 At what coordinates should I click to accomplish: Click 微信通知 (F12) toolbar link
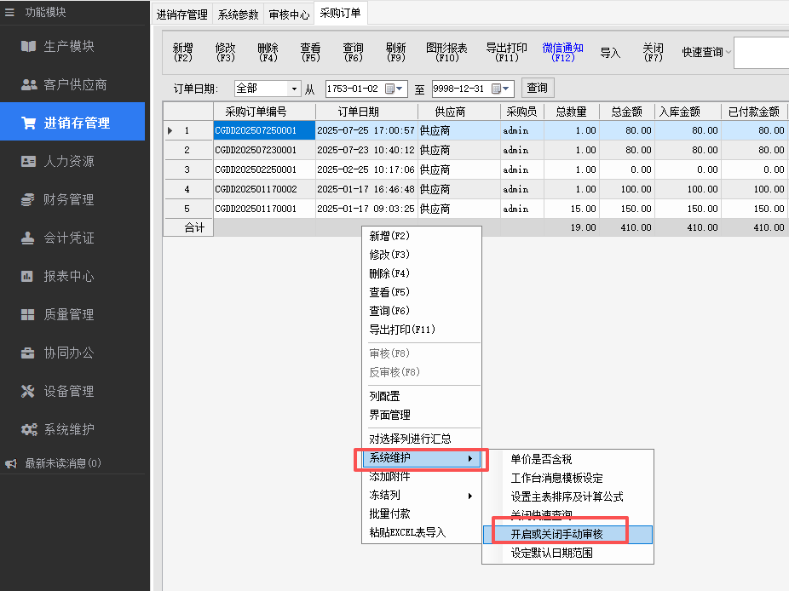[x=562, y=53]
